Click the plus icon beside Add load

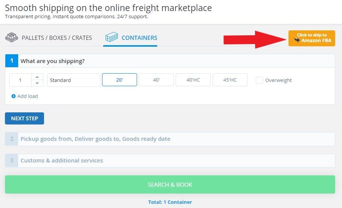click(14, 96)
